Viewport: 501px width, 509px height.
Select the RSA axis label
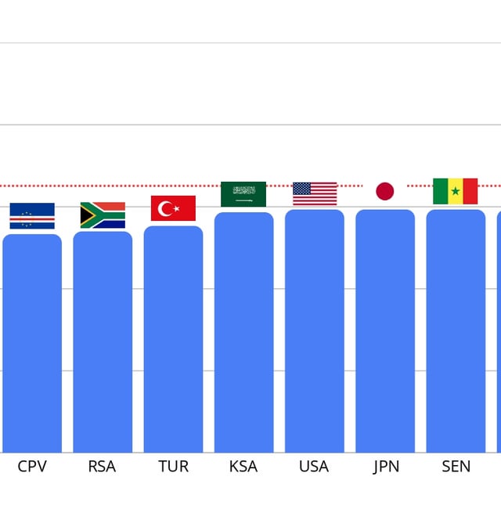[x=102, y=467]
